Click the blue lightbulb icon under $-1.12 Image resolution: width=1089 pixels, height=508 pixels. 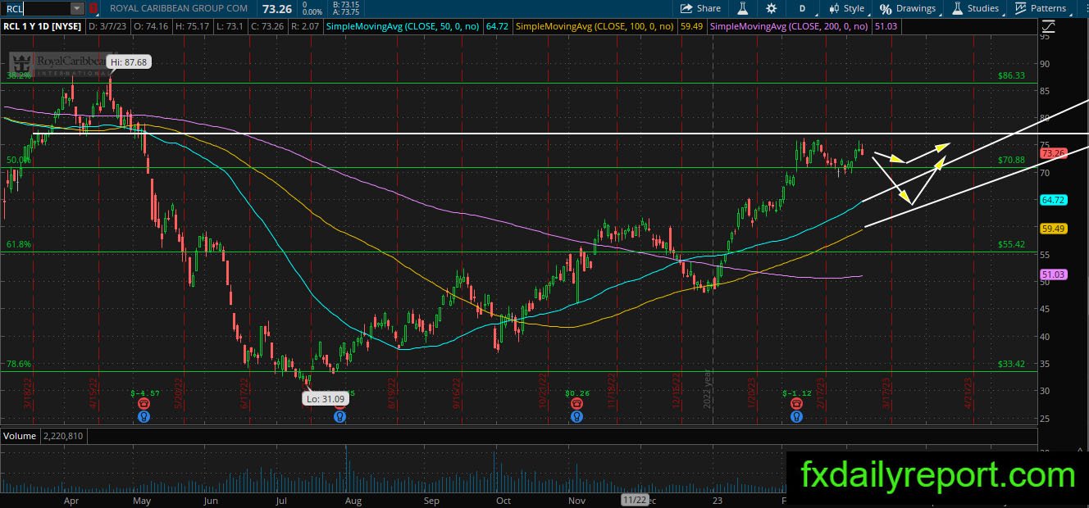tap(796, 416)
